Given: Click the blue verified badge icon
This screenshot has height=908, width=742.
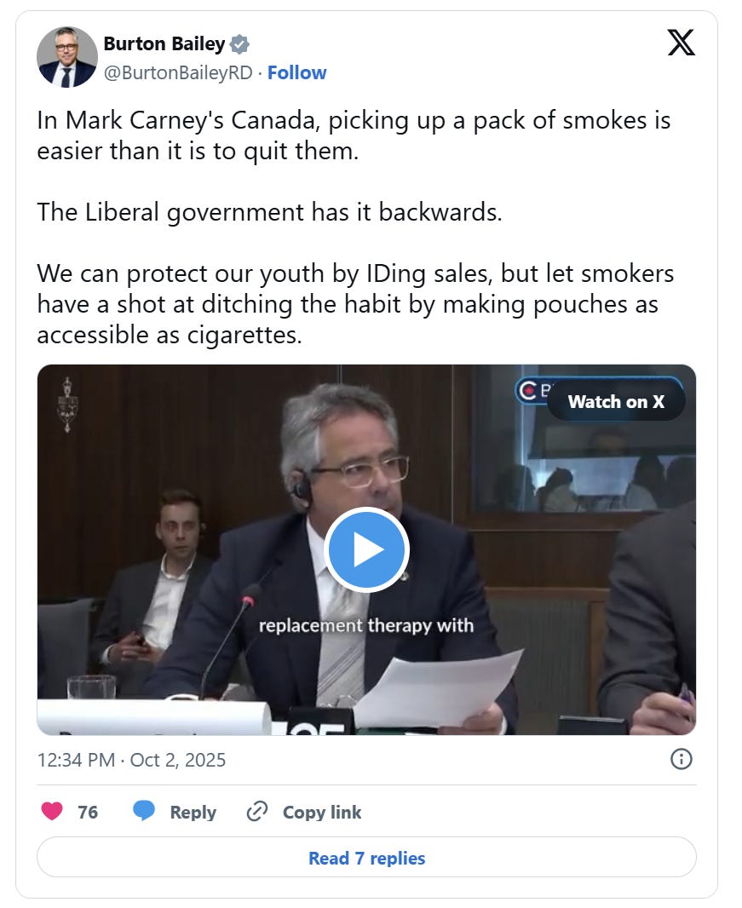Looking at the screenshot, I should pyautogui.click(x=239, y=44).
